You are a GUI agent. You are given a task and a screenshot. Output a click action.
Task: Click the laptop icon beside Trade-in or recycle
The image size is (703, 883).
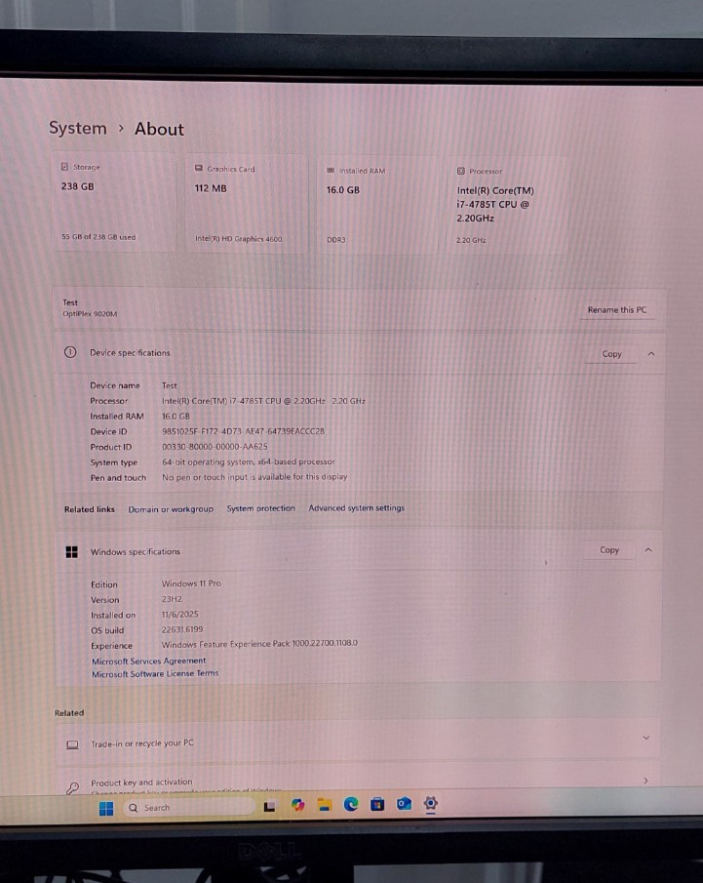pyautogui.click(x=72, y=744)
